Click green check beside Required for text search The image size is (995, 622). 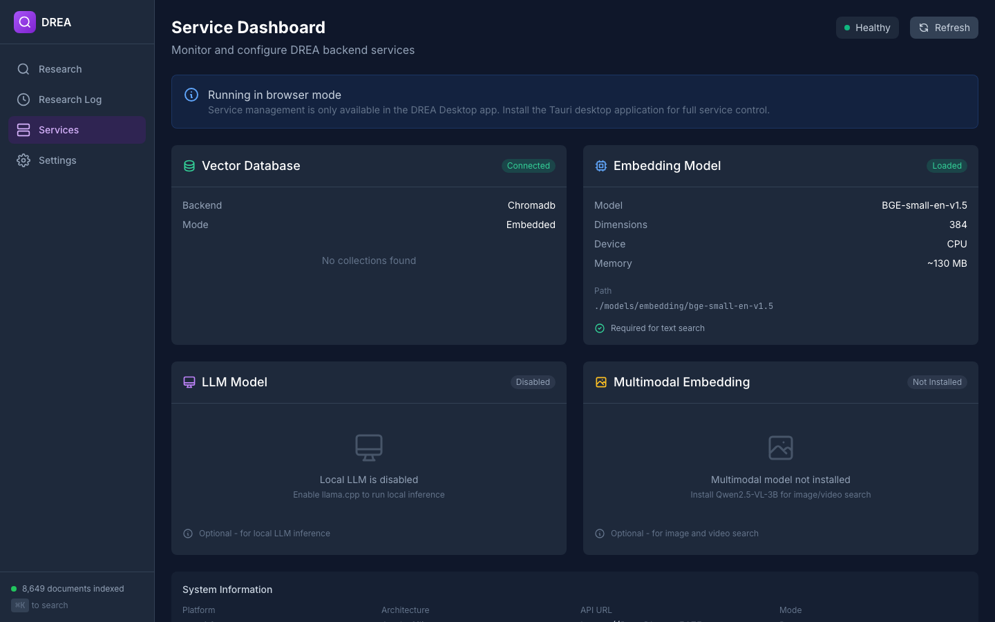(x=599, y=328)
